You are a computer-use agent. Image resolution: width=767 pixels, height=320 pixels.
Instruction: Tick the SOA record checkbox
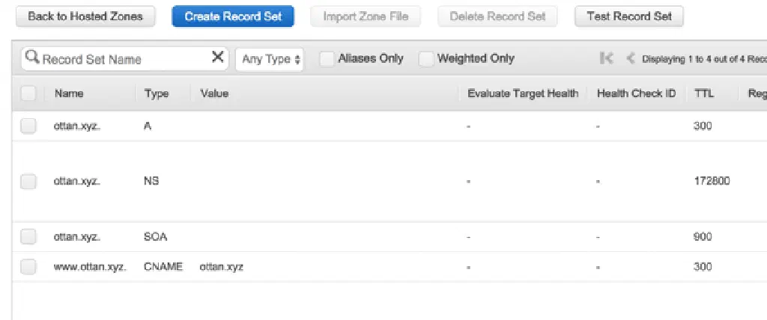coord(28,237)
